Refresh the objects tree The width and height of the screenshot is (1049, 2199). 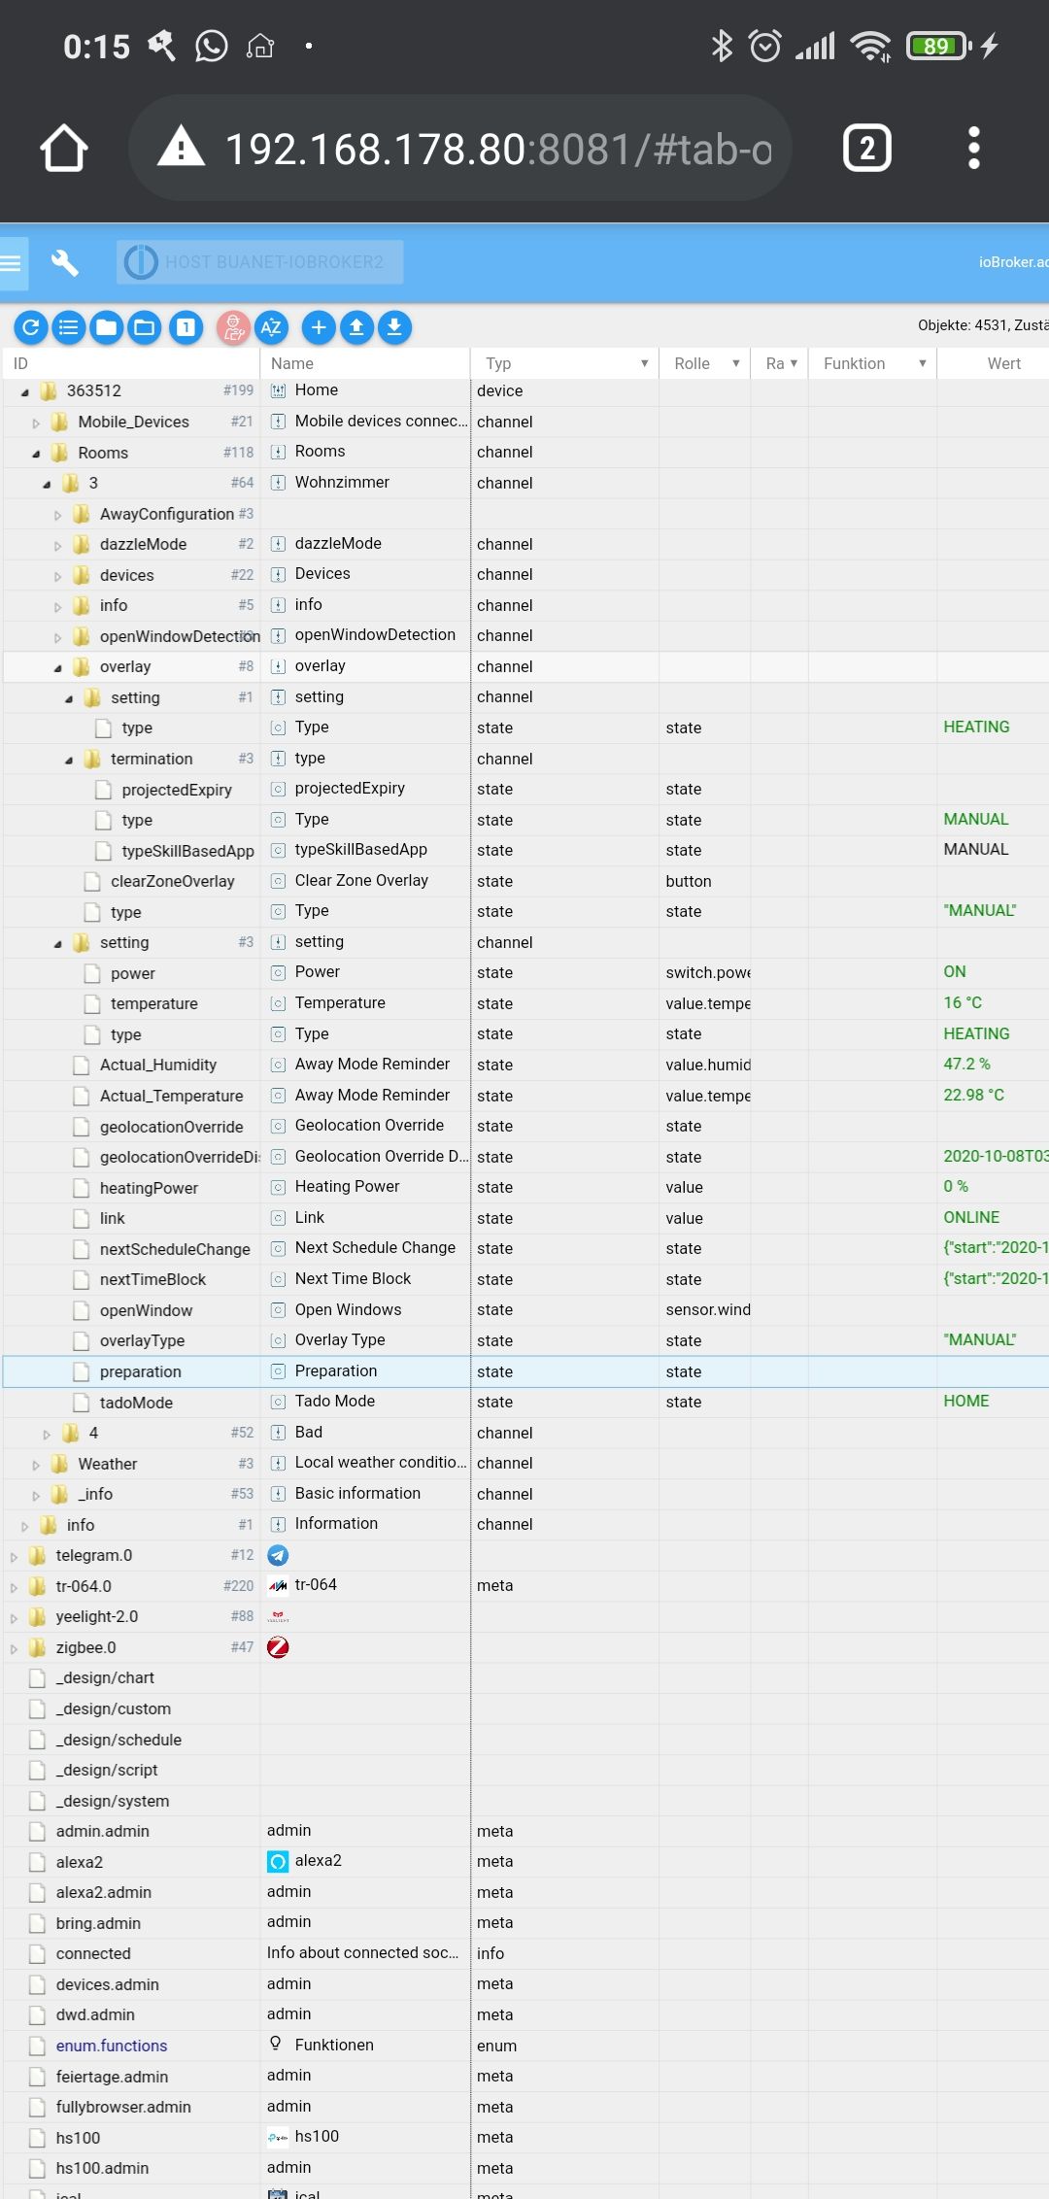click(31, 328)
